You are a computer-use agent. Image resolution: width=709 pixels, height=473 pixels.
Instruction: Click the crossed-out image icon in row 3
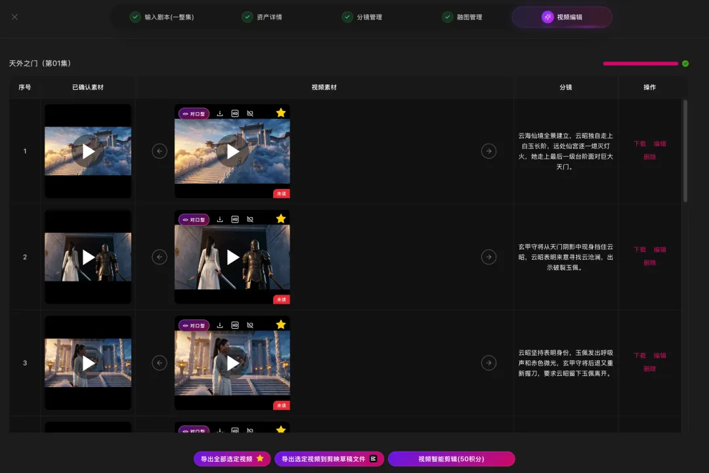[x=250, y=325]
